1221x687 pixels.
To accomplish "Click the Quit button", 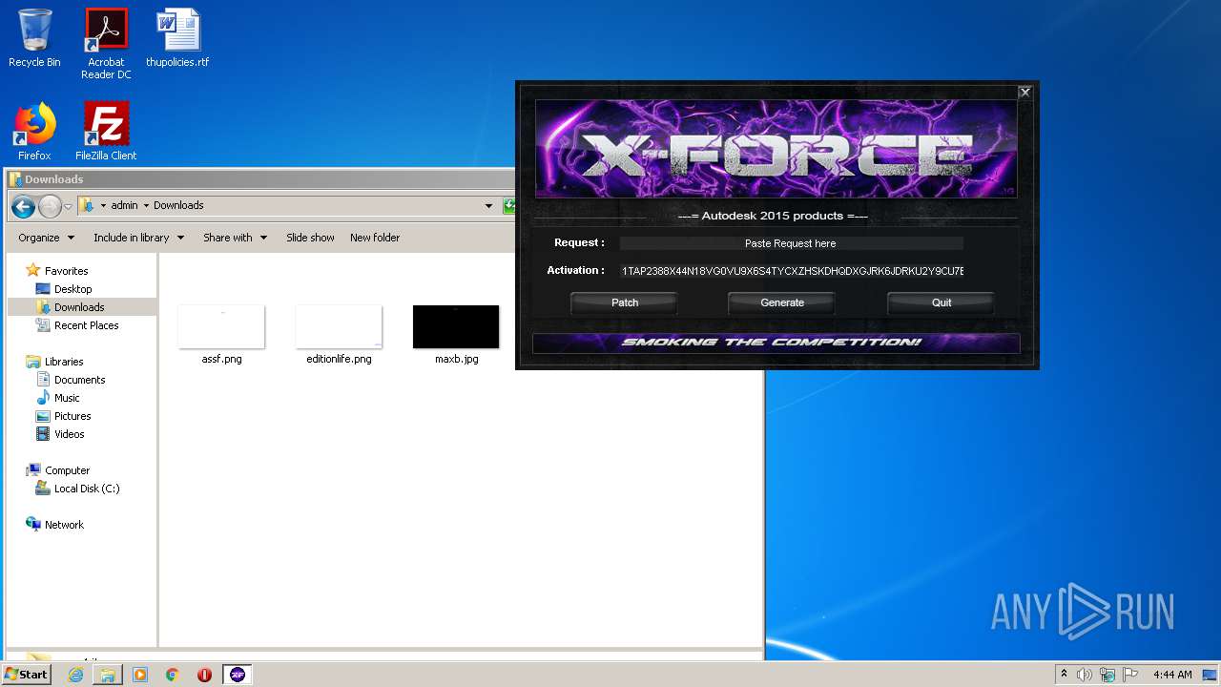I will [942, 302].
